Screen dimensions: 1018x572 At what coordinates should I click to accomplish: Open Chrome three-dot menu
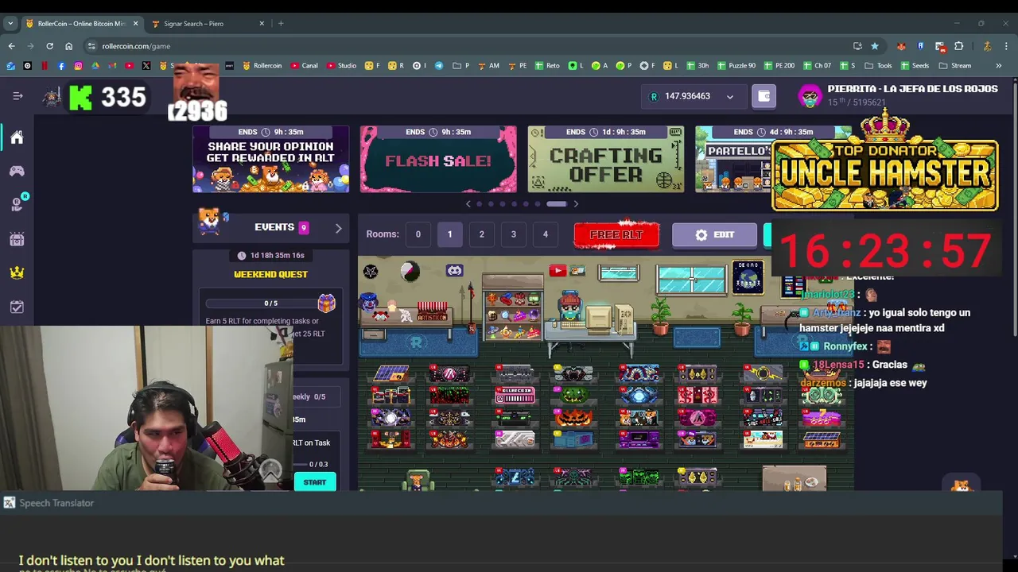pyautogui.click(x=1006, y=46)
